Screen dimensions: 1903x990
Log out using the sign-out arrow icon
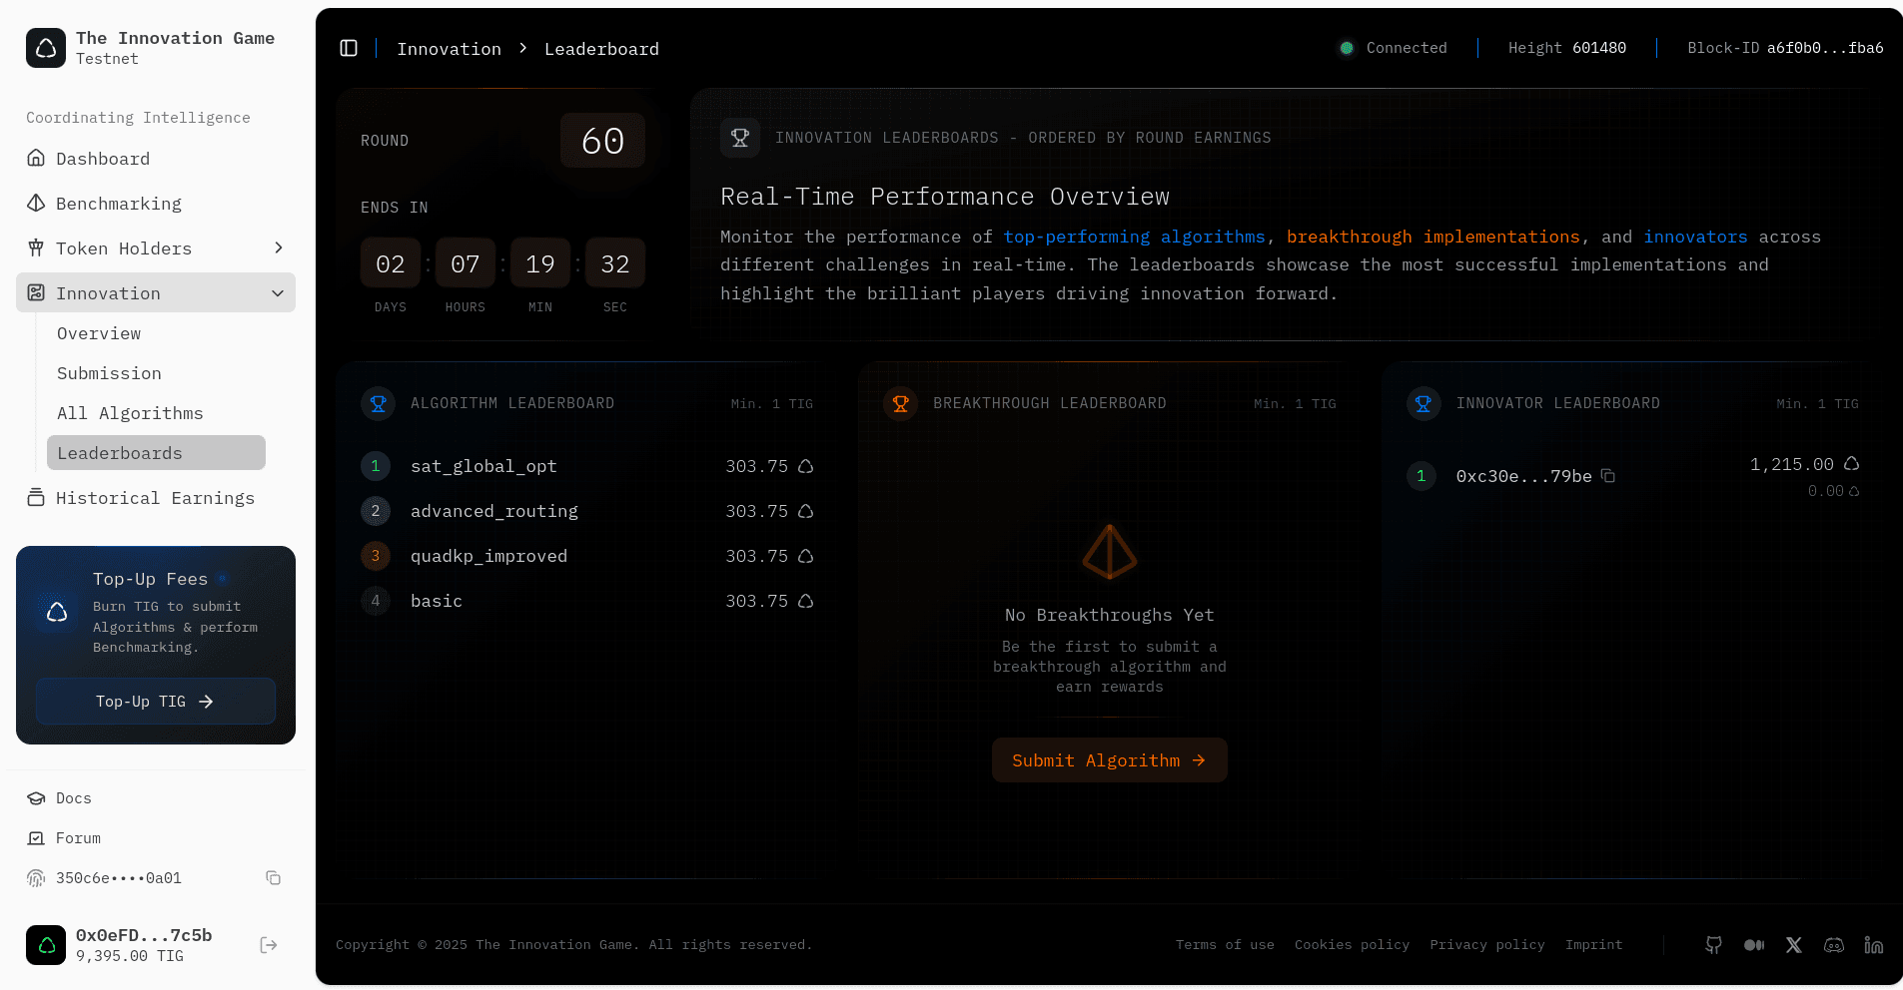tap(268, 945)
